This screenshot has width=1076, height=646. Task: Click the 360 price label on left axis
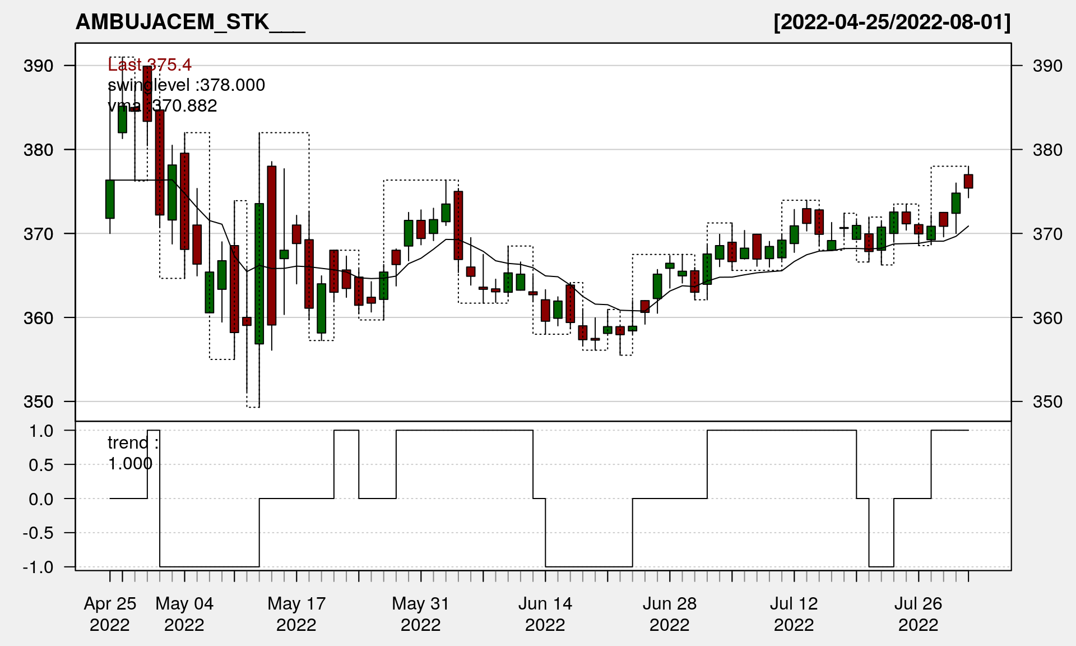38,318
